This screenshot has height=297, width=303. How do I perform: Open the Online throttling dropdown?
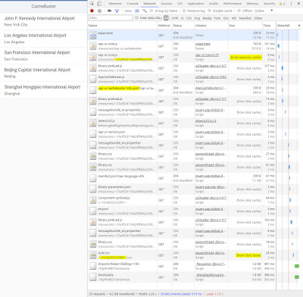(264, 11)
